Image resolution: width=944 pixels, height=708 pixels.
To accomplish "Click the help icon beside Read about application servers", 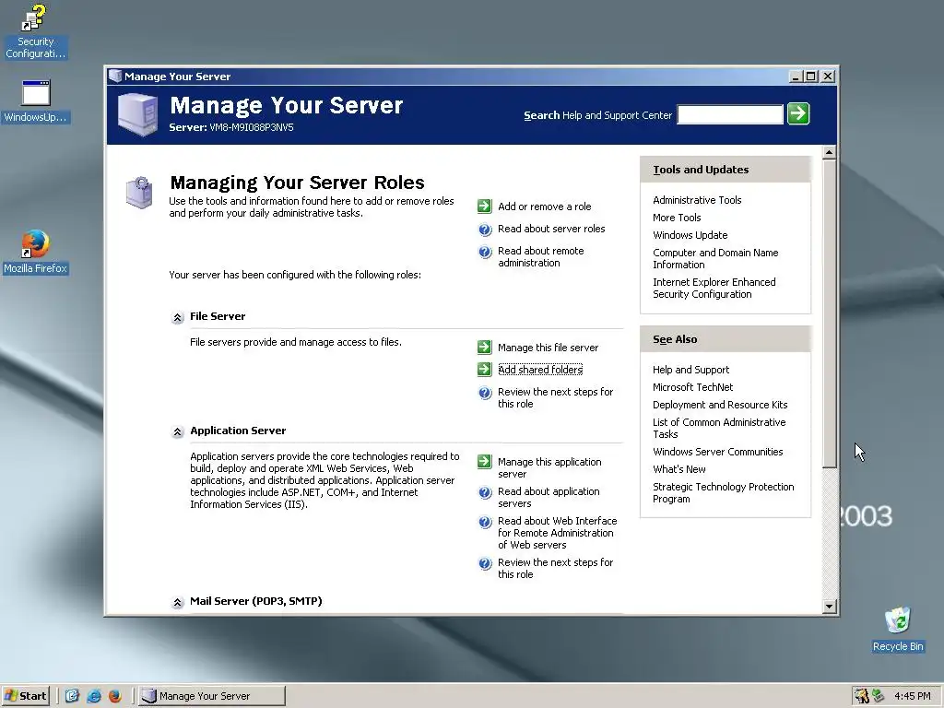I will pos(485,492).
